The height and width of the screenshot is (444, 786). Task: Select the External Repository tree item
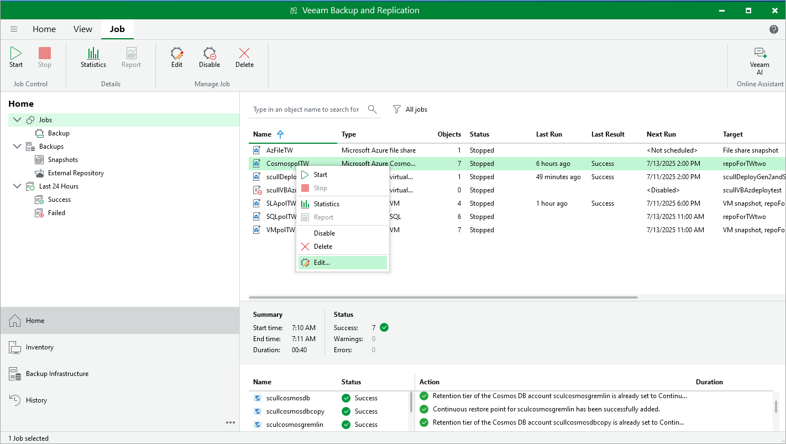coord(76,173)
